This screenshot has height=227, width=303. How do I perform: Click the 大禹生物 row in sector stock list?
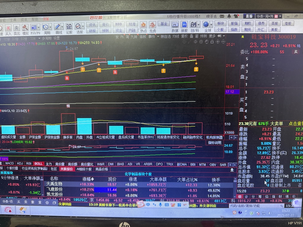click(138, 184)
